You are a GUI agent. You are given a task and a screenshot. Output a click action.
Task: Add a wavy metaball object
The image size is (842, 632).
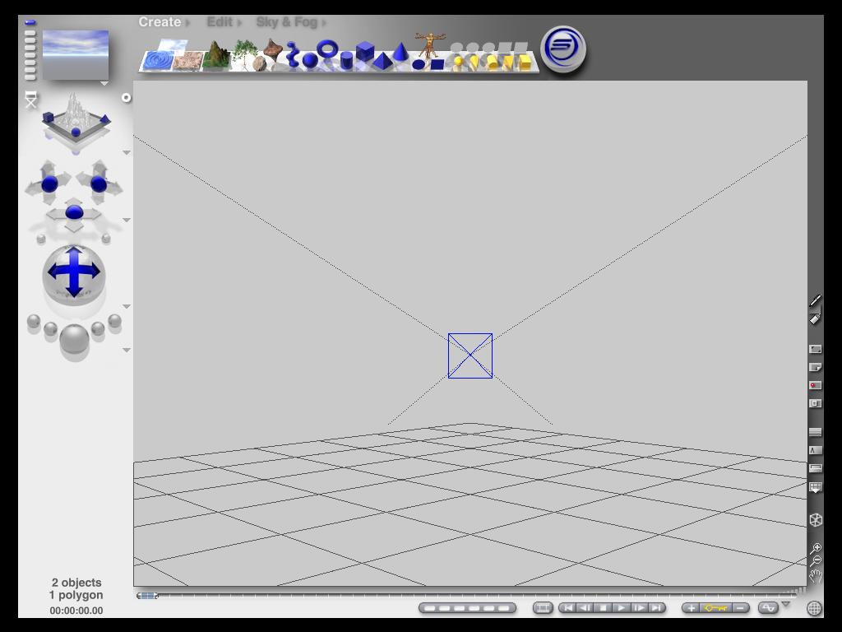point(292,54)
